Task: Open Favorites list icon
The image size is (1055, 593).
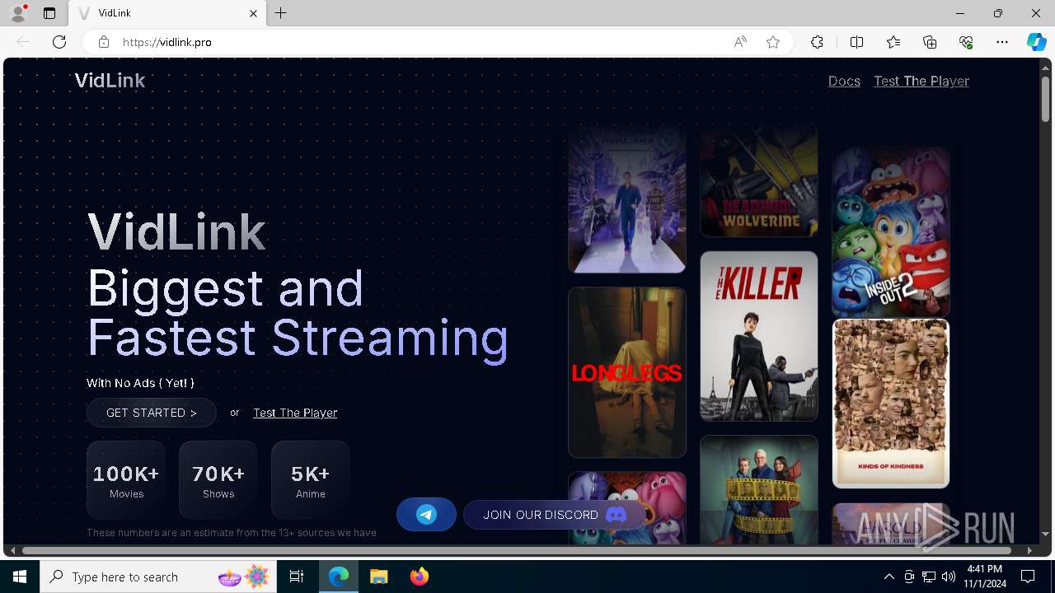Action: pyautogui.click(x=893, y=42)
